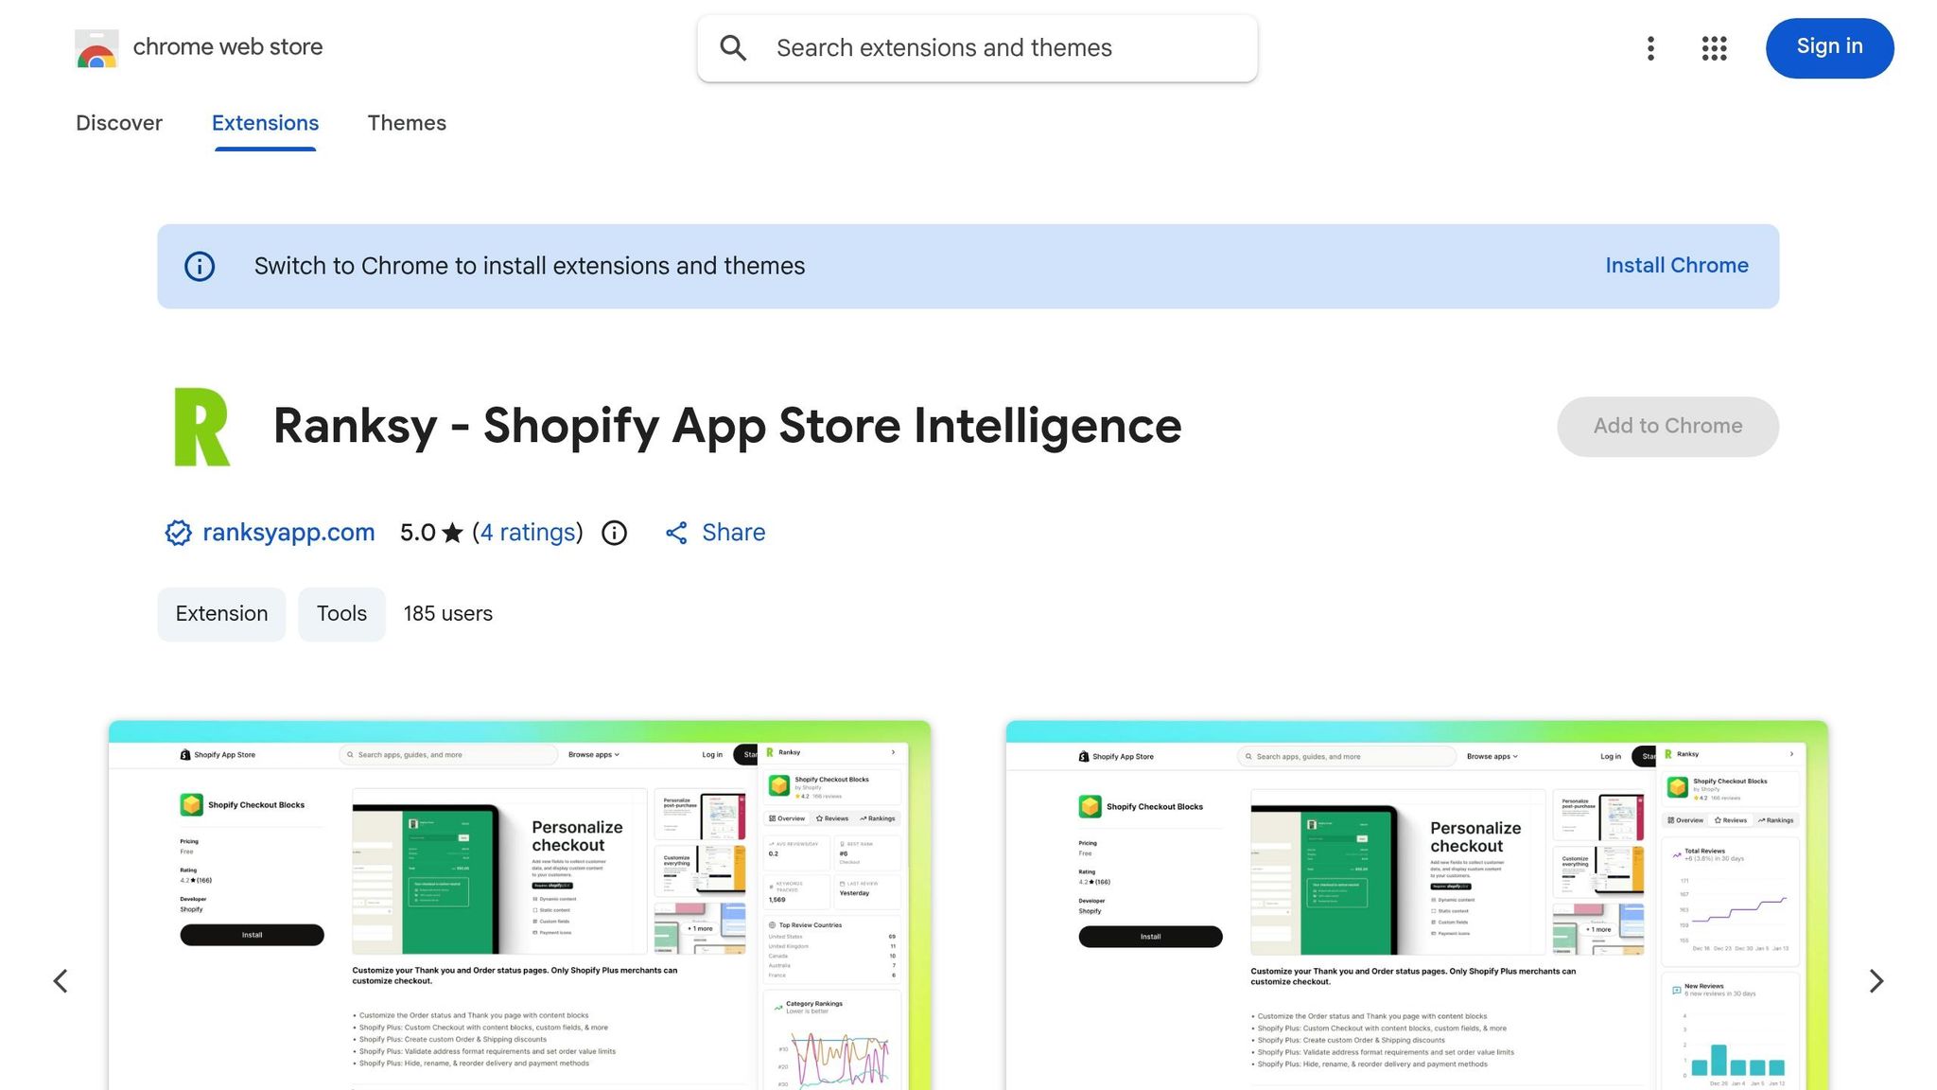
Task: Click the ratings info circle icon
Action: coord(615,533)
